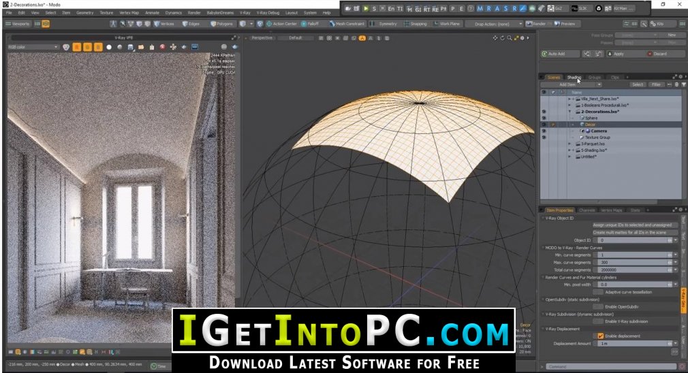Open the Add Item dropdown arrow
The height and width of the screenshot is (373, 688).
click(599, 84)
